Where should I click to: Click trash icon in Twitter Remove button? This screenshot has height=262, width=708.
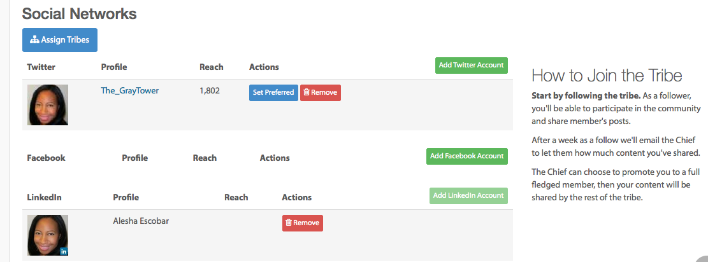click(307, 92)
